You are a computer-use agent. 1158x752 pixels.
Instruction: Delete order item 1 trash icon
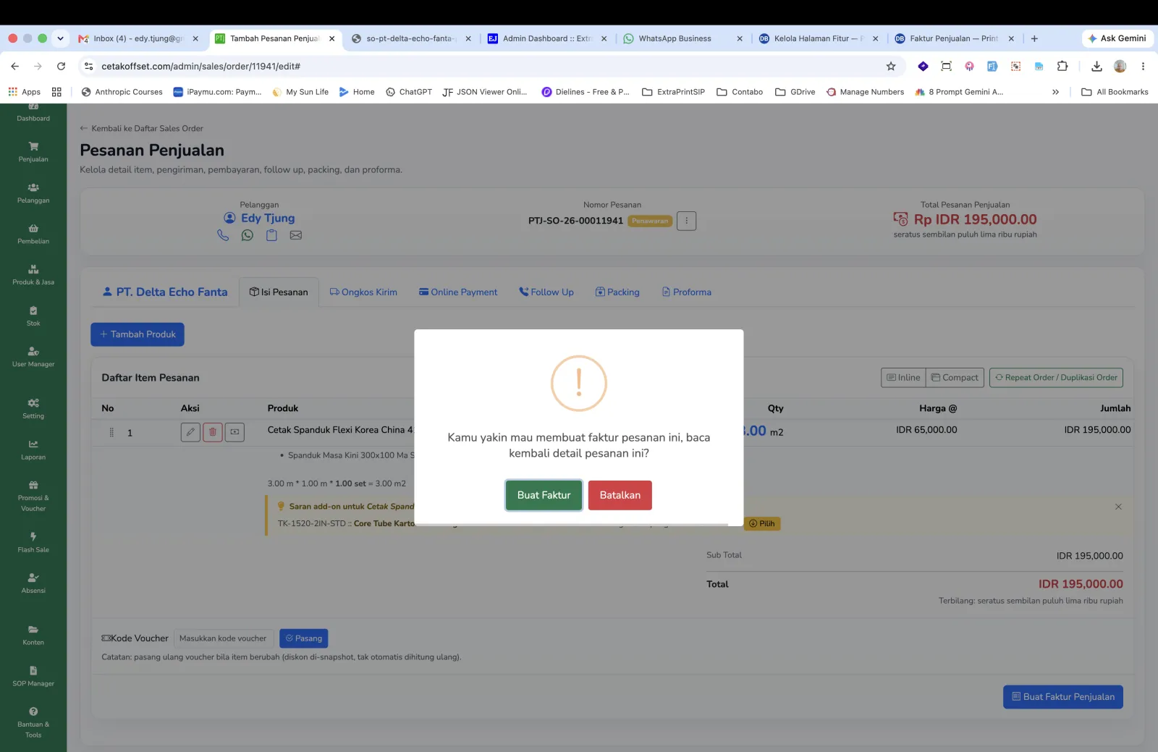pos(213,432)
